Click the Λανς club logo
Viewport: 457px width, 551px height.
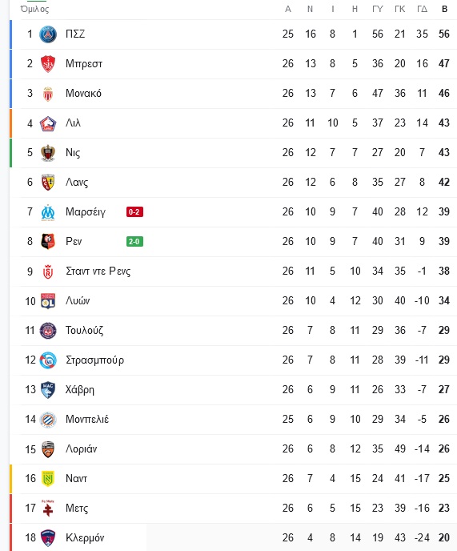[x=48, y=183]
